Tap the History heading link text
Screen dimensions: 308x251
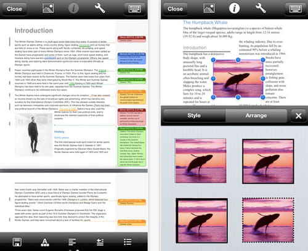click(59, 131)
